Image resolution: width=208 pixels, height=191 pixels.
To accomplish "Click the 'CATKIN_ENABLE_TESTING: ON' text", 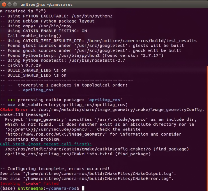I will [x=55, y=31].
